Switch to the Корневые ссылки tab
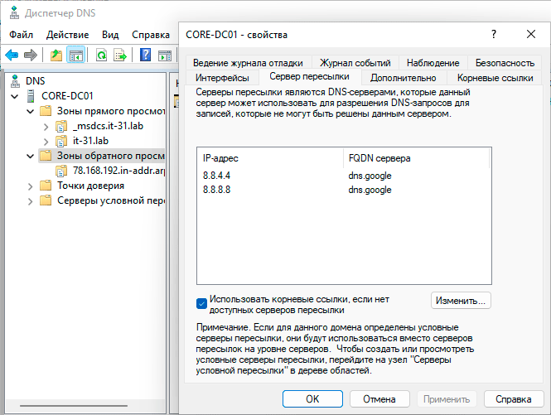The height and width of the screenshot is (415, 551). tap(494, 78)
